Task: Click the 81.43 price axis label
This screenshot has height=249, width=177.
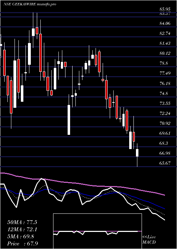Action: (x=165, y=43)
